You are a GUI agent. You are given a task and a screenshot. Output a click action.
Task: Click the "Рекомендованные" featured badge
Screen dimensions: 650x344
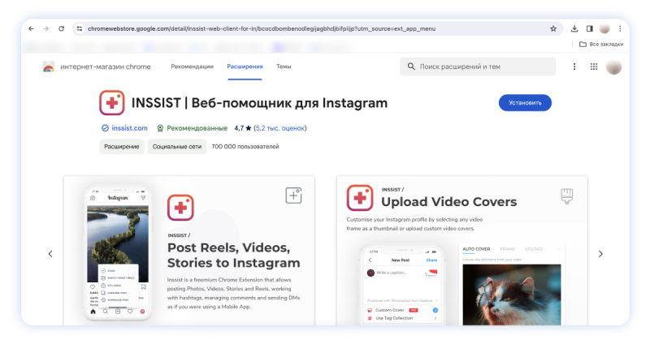(x=192, y=128)
